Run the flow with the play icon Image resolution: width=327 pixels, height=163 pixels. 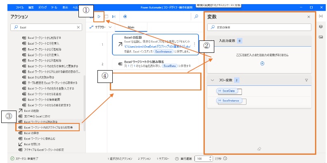[99, 17]
